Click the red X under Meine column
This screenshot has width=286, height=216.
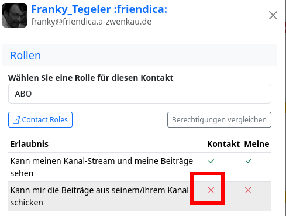point(248,190)
